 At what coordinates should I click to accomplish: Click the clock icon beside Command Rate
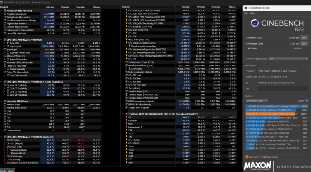(5, 131)
